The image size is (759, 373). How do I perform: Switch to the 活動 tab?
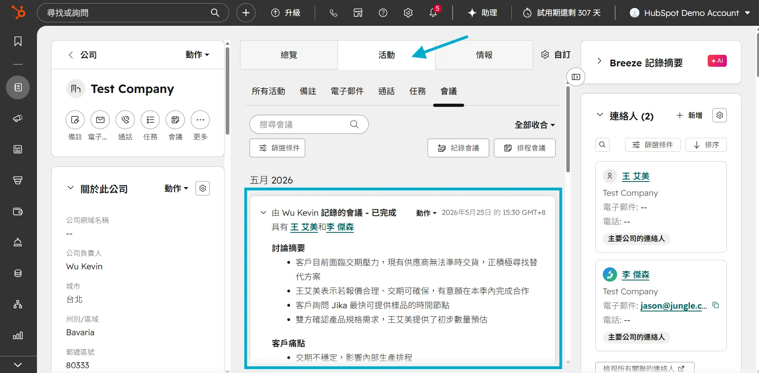tap(386, 55)
